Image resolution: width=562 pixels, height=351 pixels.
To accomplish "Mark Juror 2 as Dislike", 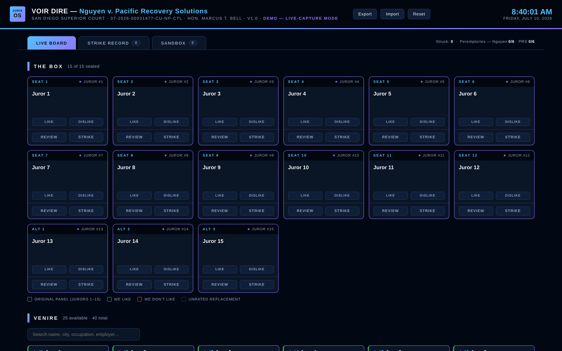I will 171,122.
